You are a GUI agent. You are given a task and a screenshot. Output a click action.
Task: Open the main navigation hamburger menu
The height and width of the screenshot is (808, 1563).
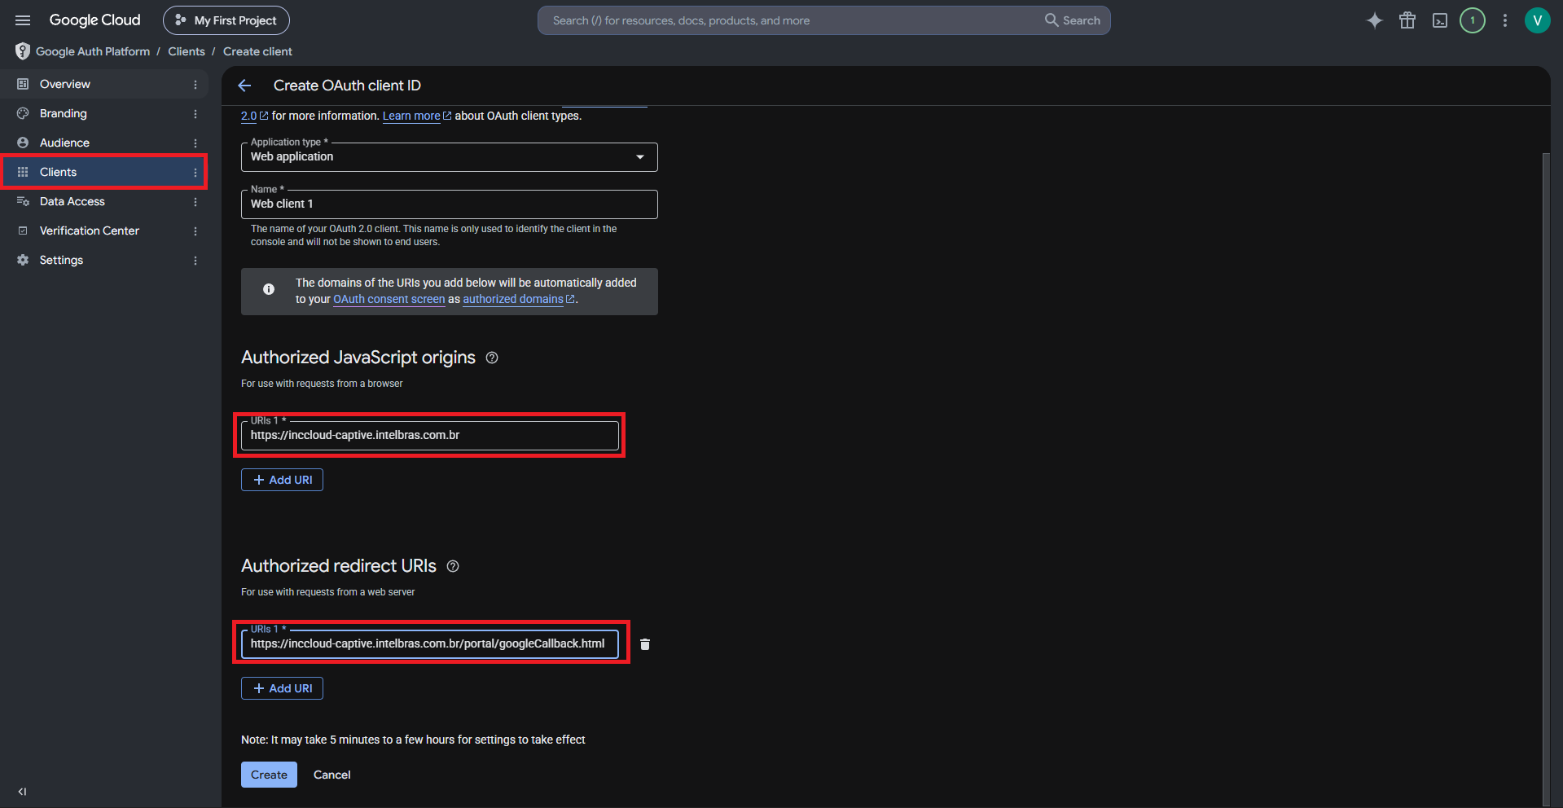pos(23,20)
